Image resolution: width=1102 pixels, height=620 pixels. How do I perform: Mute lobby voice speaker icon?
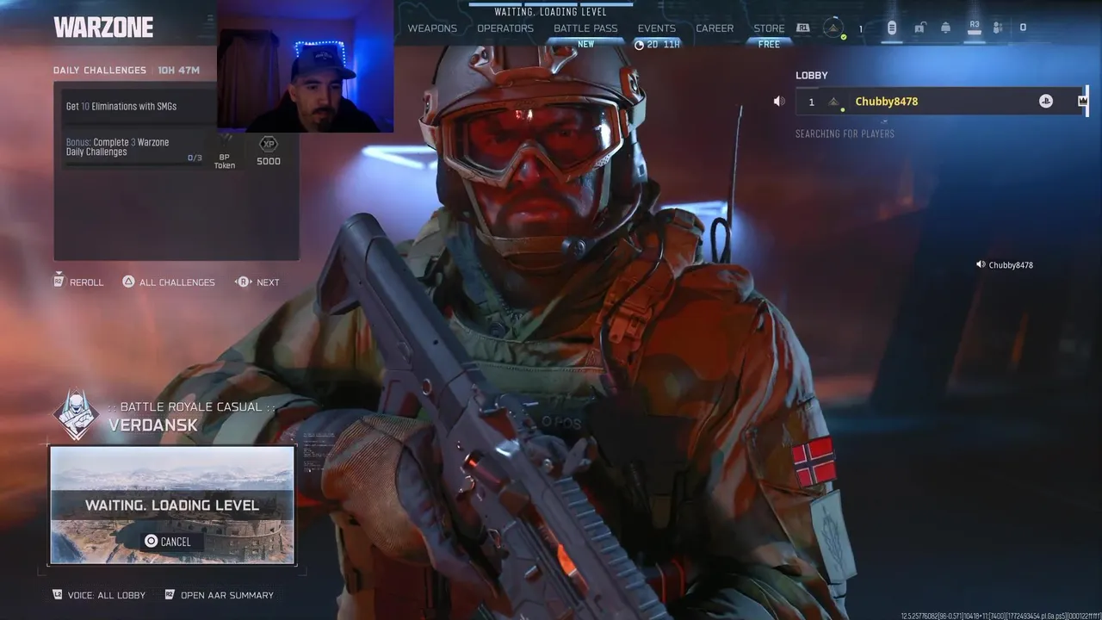click(x=779, y=102)
